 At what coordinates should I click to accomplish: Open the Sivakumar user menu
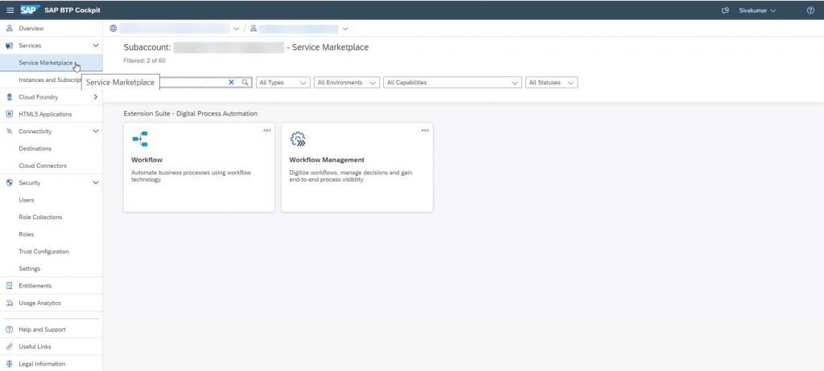coord(757,10)
